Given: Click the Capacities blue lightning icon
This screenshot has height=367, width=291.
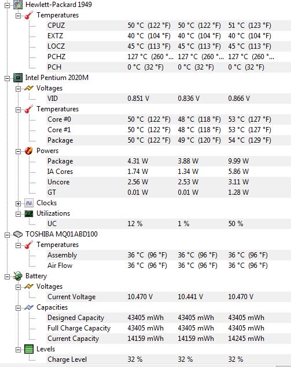Looking at the screenshot, I should [29, 307].
